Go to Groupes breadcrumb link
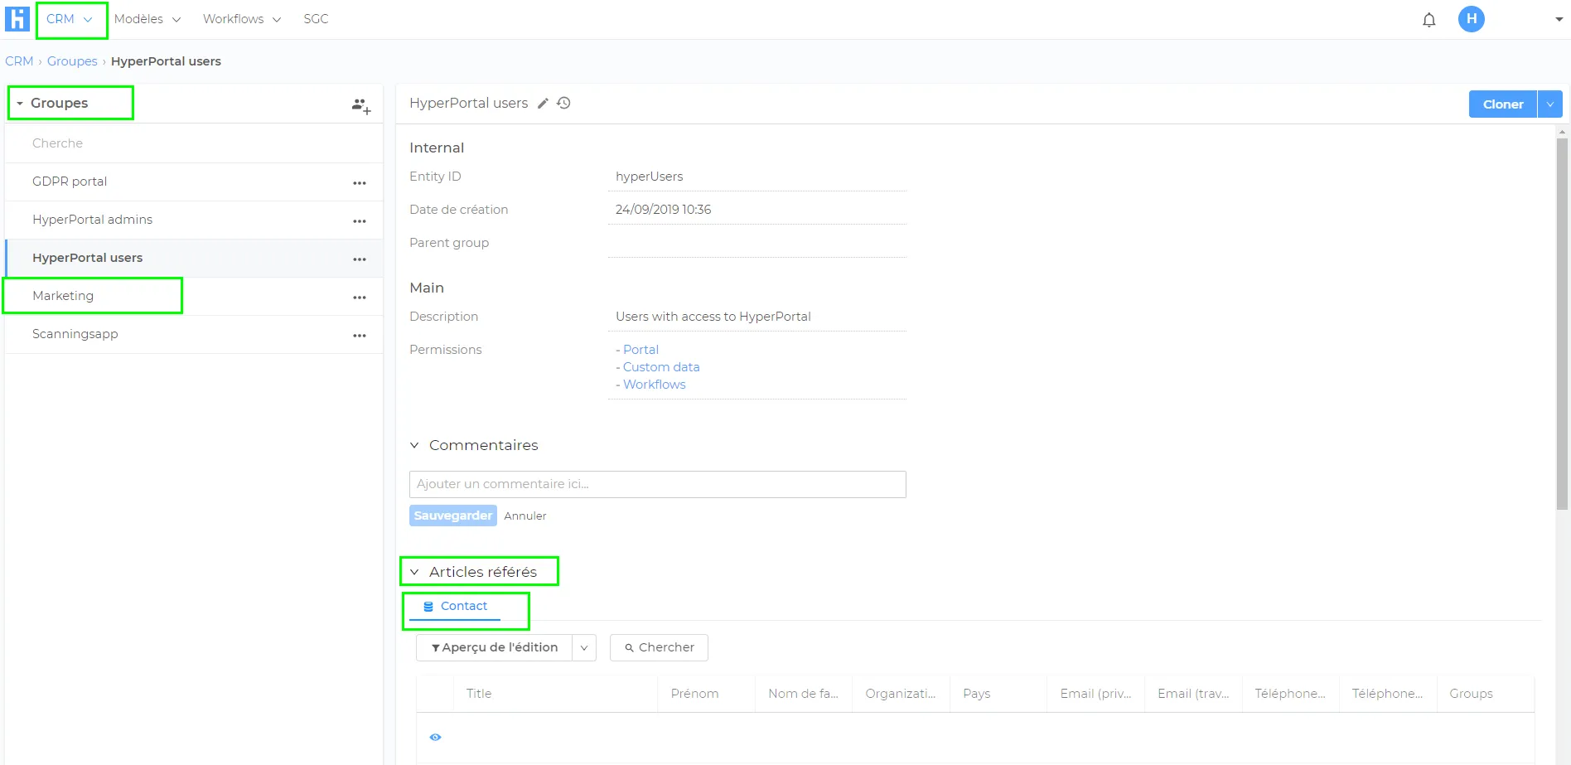Screen dimensions: 1571x765 (72, 61)
